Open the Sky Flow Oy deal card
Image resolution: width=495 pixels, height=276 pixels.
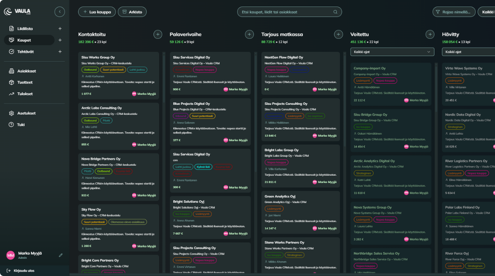pyautogui.click(x=118, y=228)
